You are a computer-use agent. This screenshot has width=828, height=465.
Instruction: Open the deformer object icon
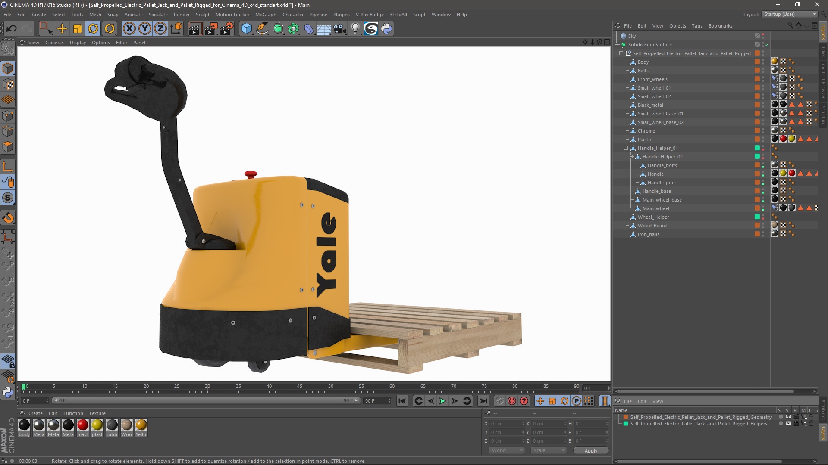tap(309, 29)
